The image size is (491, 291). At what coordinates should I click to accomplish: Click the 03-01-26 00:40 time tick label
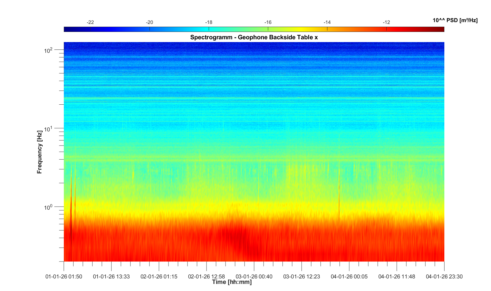click(x=254, y=277)
